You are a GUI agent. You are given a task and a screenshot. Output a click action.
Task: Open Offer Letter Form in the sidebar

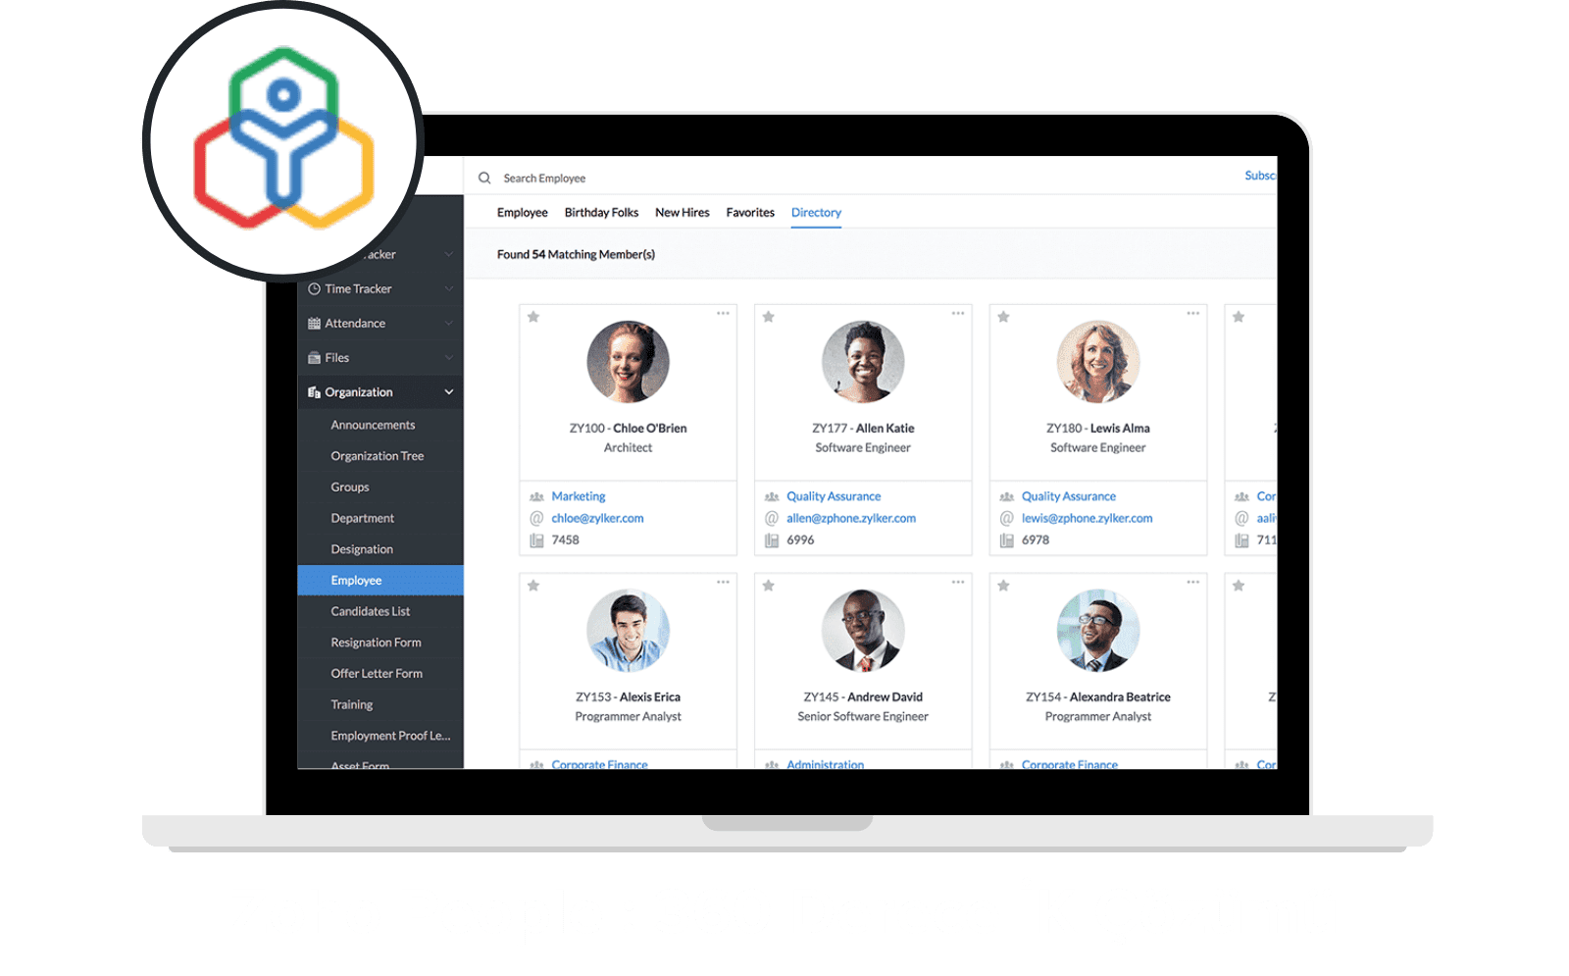pyautogui.click(x=377, y=674)
